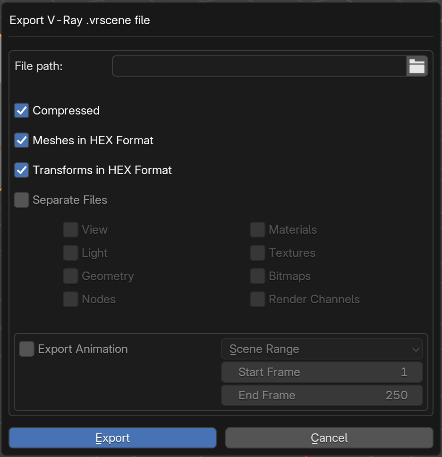Viewport: 442px width, 457px height.
Task: Enable the Export Animation checkbox
Action: click(x=27, y=349)
